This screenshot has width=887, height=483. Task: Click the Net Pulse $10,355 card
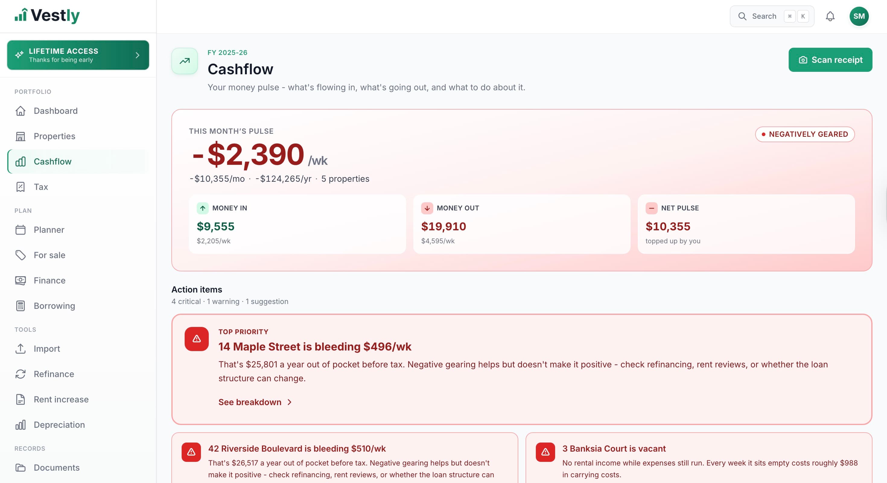(746, 224)
